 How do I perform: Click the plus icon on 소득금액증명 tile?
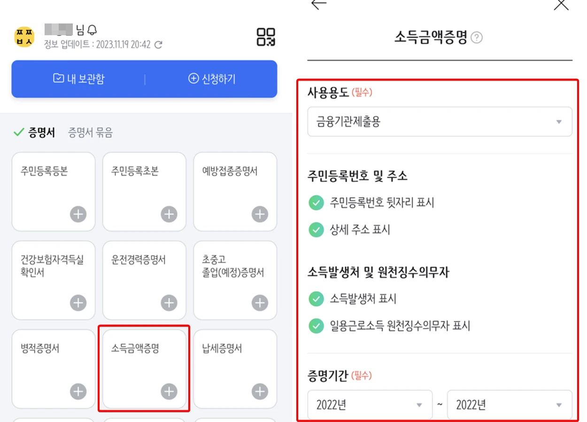[x=169, y=391]
